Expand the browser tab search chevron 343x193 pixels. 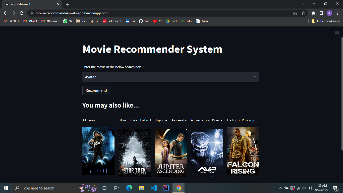click(x=303, y=4)
